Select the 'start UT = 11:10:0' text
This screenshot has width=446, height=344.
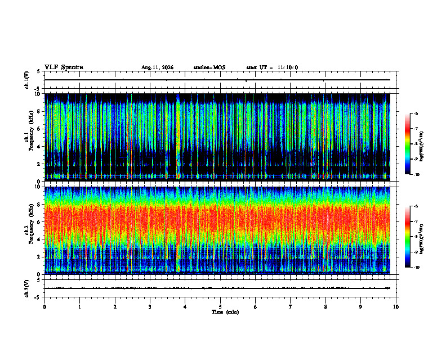(272, 67)
